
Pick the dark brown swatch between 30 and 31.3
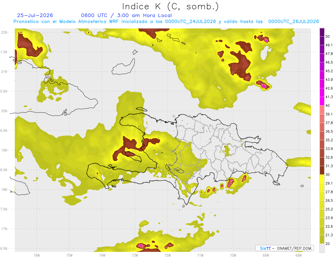click(322, 170)
